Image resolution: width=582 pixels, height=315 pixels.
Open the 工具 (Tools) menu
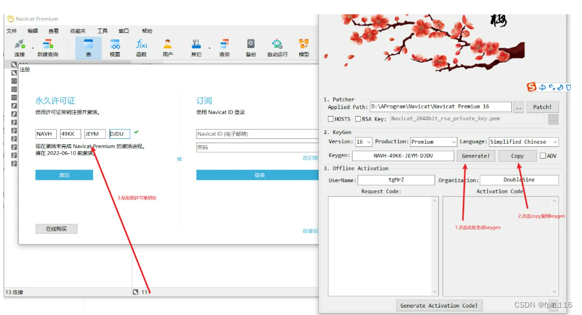point(102,31)
